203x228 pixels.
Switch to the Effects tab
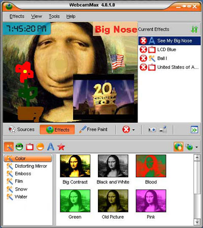pyautogui.click(x=57, y=130)
